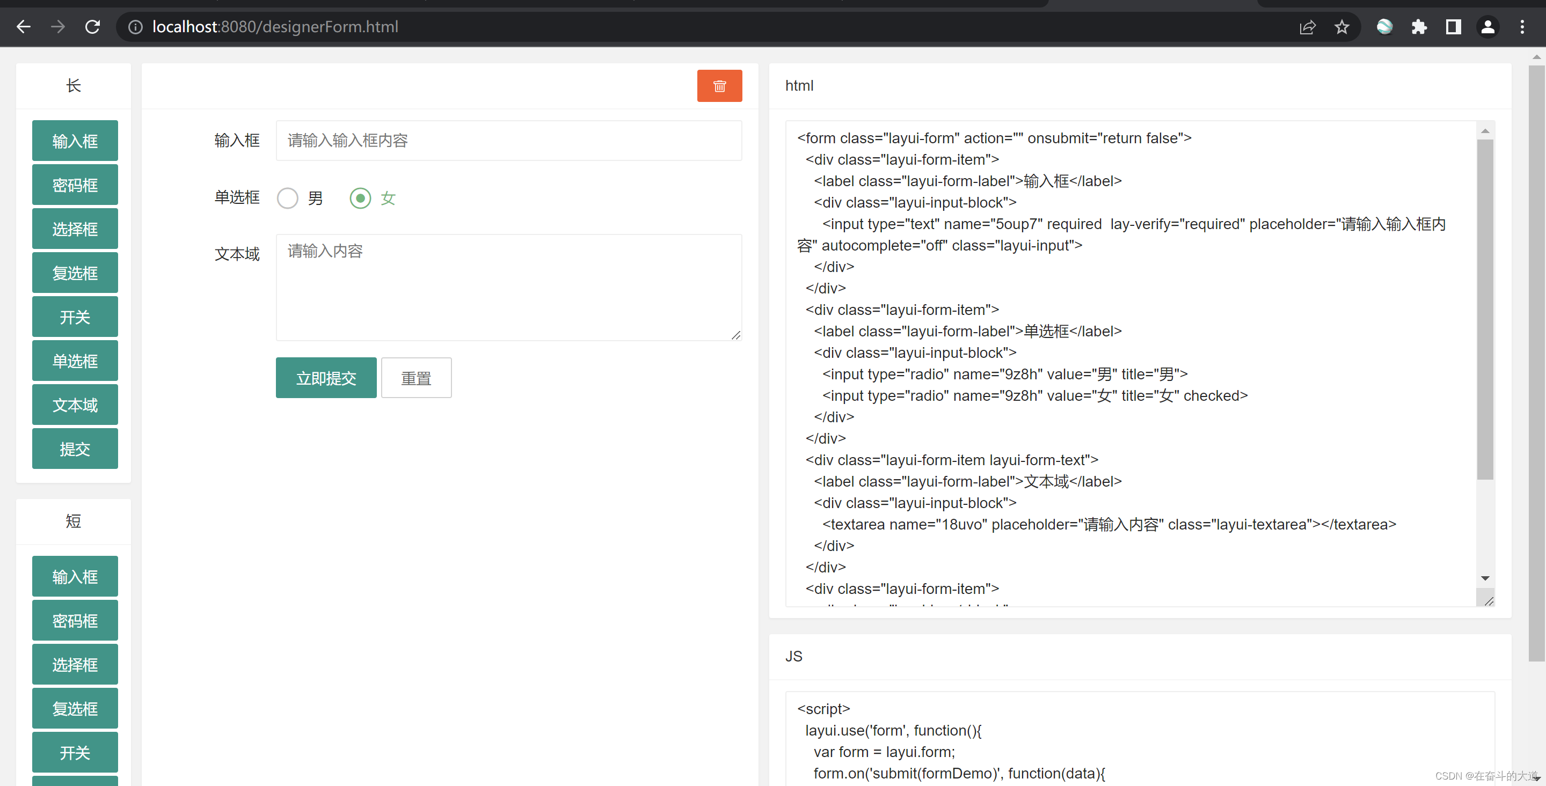Click the 立即提交 submit button
1546x786 pixels.
pos(326,377)
